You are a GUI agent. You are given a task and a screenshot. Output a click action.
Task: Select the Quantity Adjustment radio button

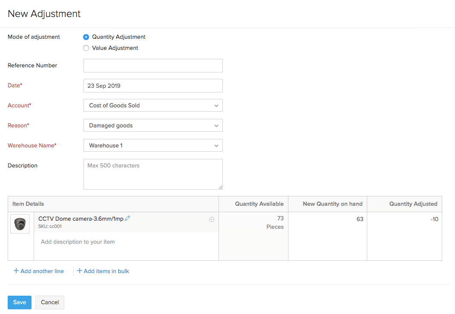tap(86, 37)
